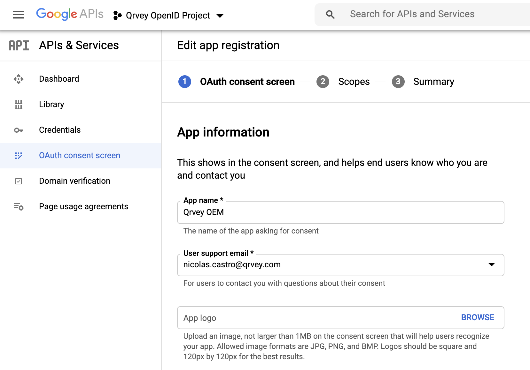
Task: Click step 3 circle in stepper
Action: [x=398, y=82]
